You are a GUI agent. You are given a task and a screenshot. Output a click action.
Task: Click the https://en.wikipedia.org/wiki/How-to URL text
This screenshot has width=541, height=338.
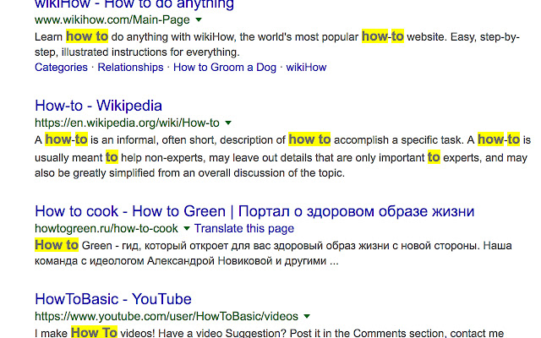pyautogui.click(x=127, y=123)
